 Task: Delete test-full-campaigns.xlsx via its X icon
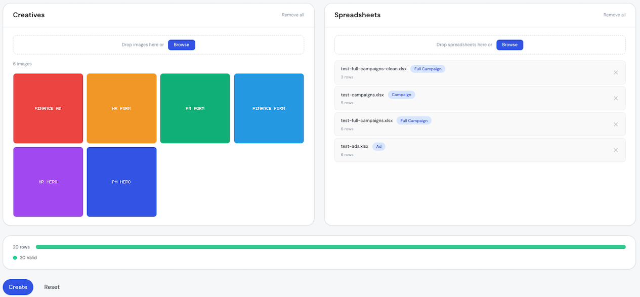click(x=615, y=124)
